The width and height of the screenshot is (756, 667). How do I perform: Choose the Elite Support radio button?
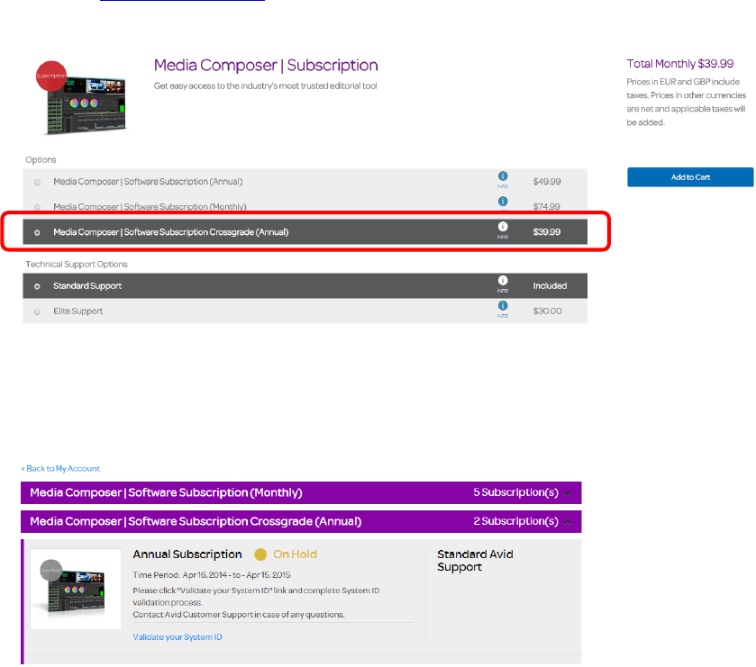pos(37,311)
